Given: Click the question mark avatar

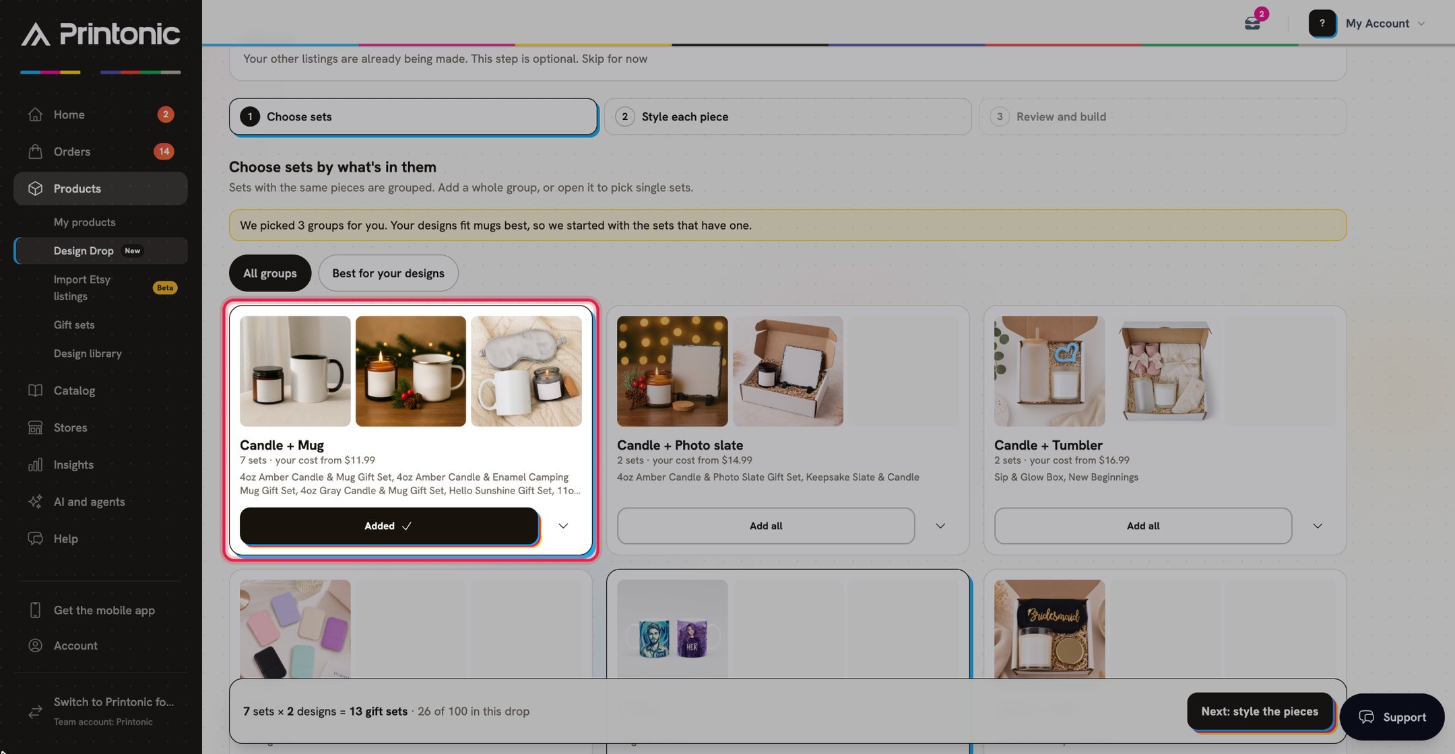Looking at the screenshot, I should pos(1322,23).
